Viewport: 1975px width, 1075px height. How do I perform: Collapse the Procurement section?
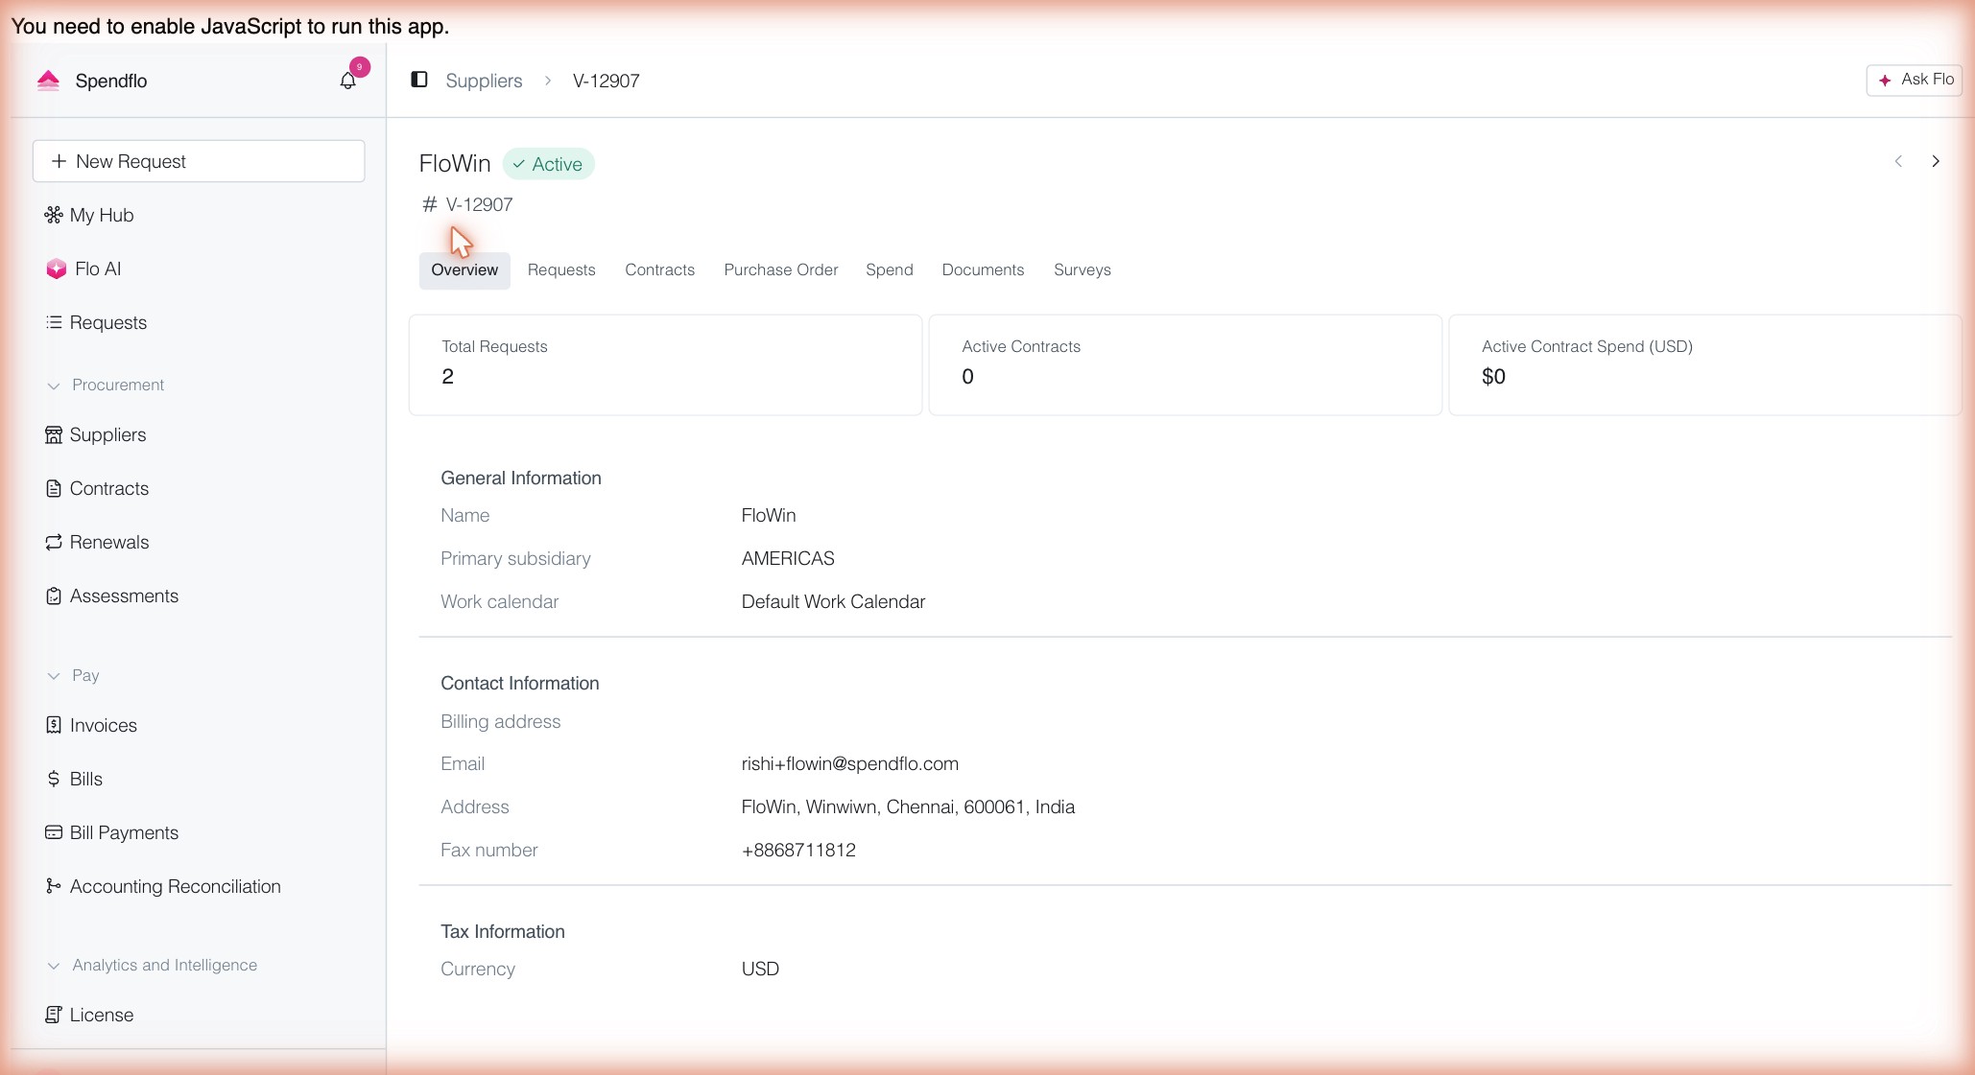pos(54,386)
